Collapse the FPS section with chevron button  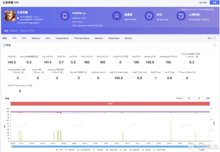point(215,45)
